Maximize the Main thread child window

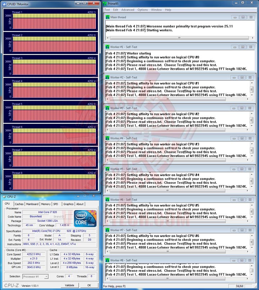pyautogui.click(x=243, y=17)
